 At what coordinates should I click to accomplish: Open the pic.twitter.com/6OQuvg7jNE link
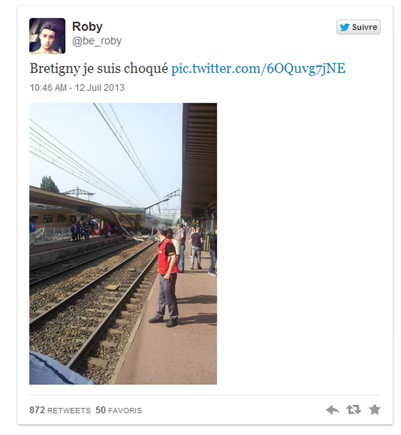(x=258, y=68)
